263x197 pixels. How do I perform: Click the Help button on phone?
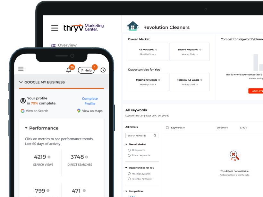coord(86,70)
